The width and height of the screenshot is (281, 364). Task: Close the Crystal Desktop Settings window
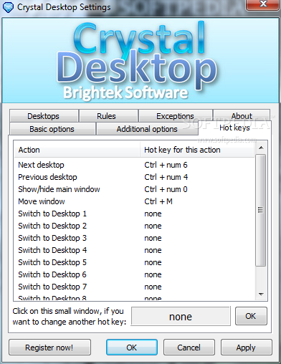coord(263,4)
